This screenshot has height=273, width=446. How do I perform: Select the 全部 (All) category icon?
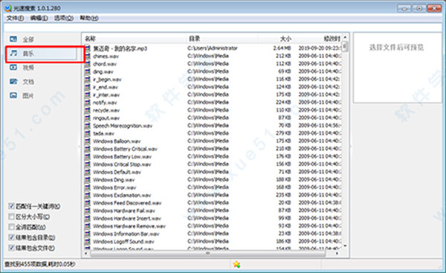(x=13, y=39)
